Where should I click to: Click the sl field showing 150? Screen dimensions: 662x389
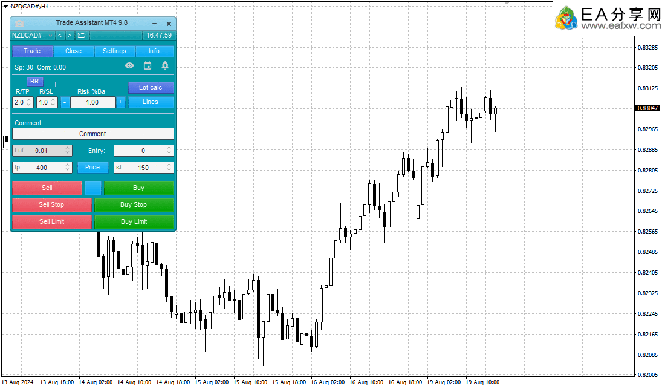143,168
